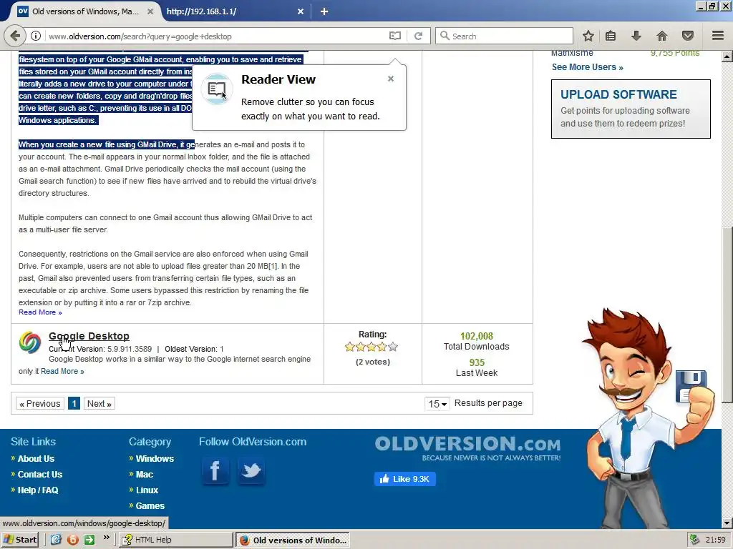This screenshot has width=733, height=549.
Task: Launch green arrow quick launch icon
Action: pyautogui.click(x=89, y=540)
